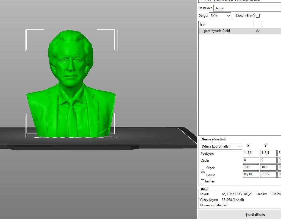This screenshot has width=281, height=219.
Task: Click the İsim column header
Action: (226, 24)
